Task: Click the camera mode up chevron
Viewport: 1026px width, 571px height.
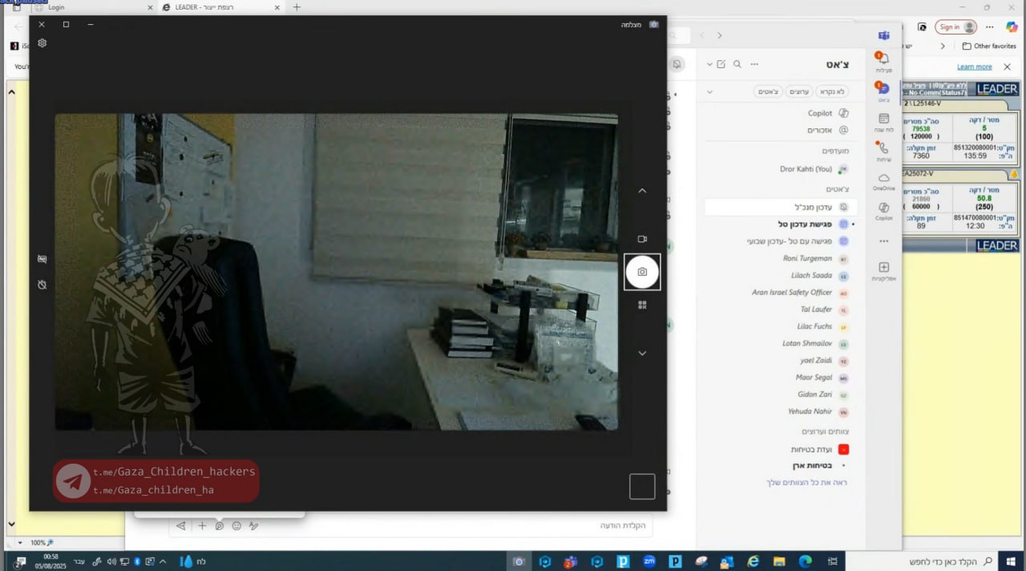Action: tap(642, 191)
